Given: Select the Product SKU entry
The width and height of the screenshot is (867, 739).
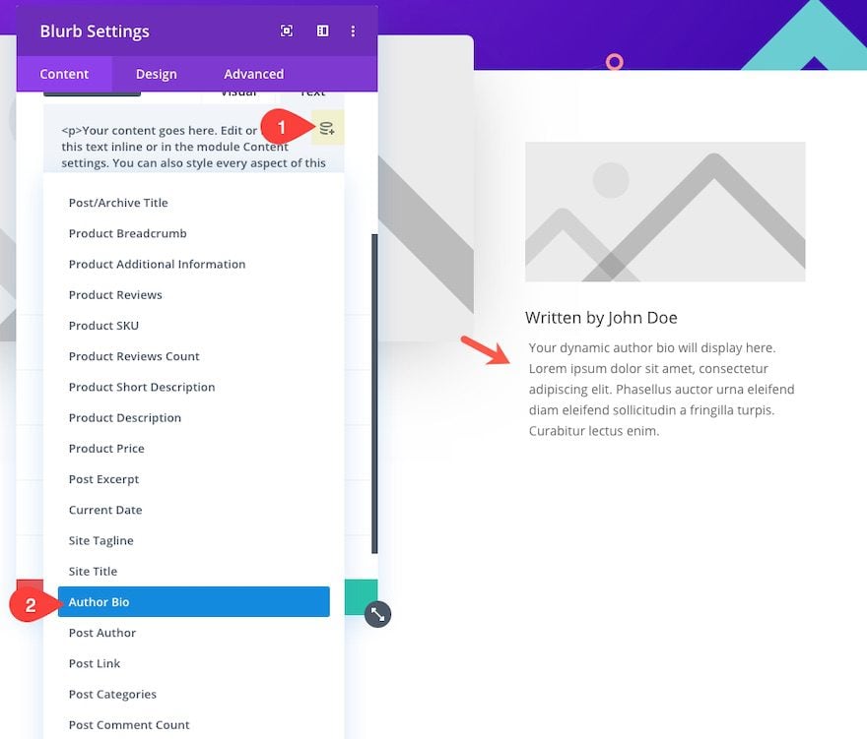Looking at the screenshot, I should tap(193, 326).
